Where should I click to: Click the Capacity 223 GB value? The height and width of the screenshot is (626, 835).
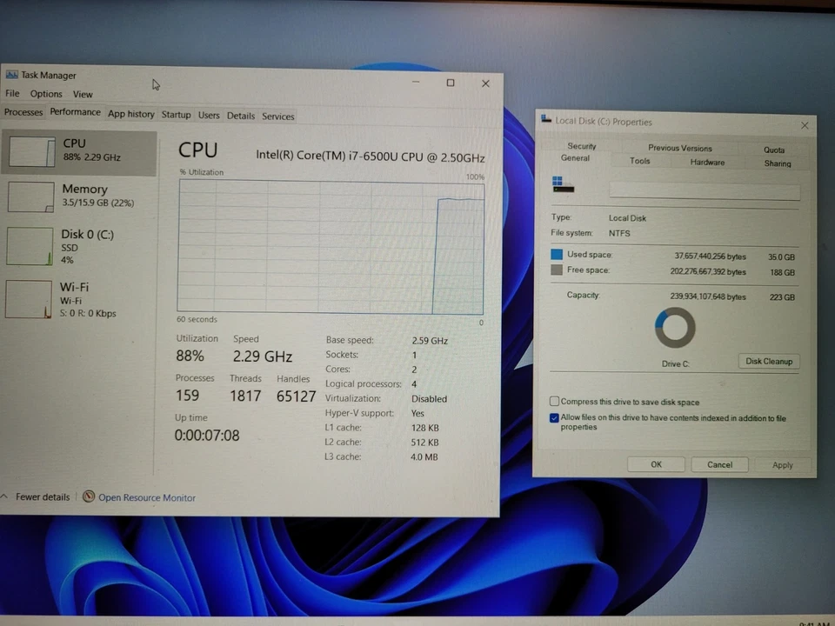point(782,297)
